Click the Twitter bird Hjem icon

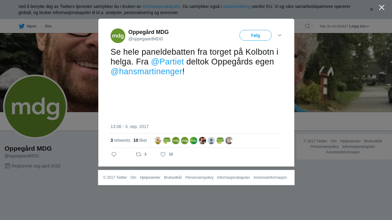tap(21, 26)
